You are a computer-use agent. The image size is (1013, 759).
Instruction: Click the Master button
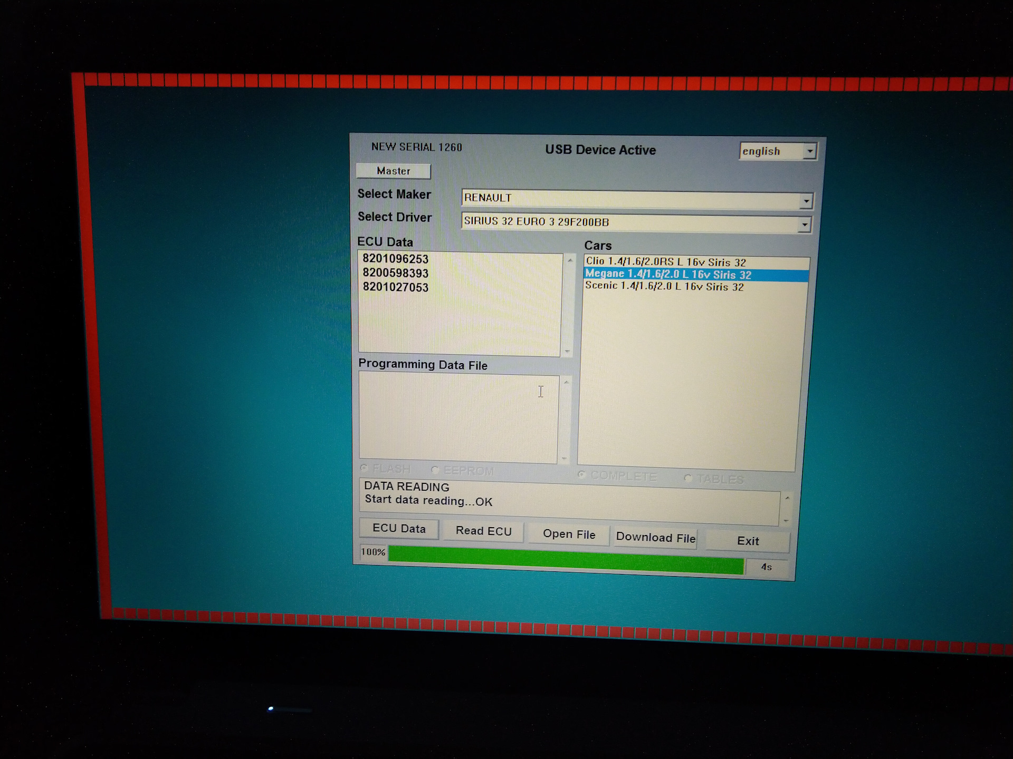tap(394, 171)
